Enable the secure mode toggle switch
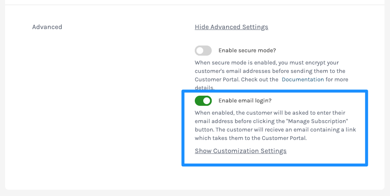This screenshot has width=390, height=196. click(203, 51)
